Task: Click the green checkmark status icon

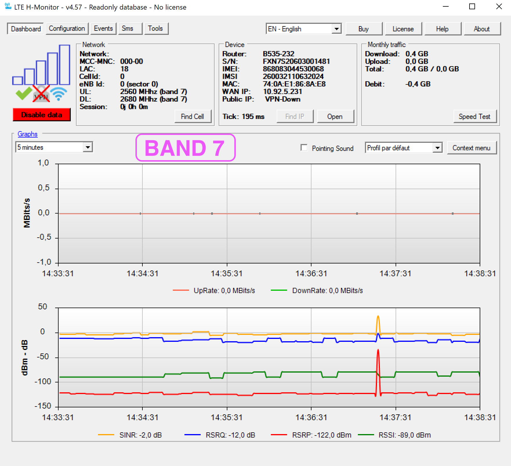Action: [24, 93]
